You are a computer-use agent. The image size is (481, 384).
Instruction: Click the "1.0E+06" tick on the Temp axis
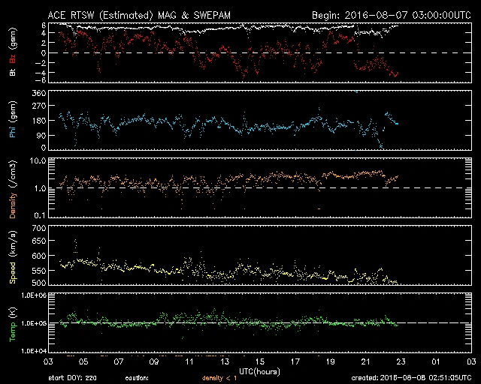point(34,295)
